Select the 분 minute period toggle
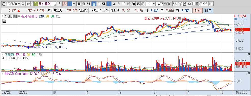This screenshot has height=96, width=251. point(94,4)
